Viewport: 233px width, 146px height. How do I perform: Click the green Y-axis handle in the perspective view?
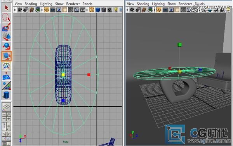[x=180, y=44]
